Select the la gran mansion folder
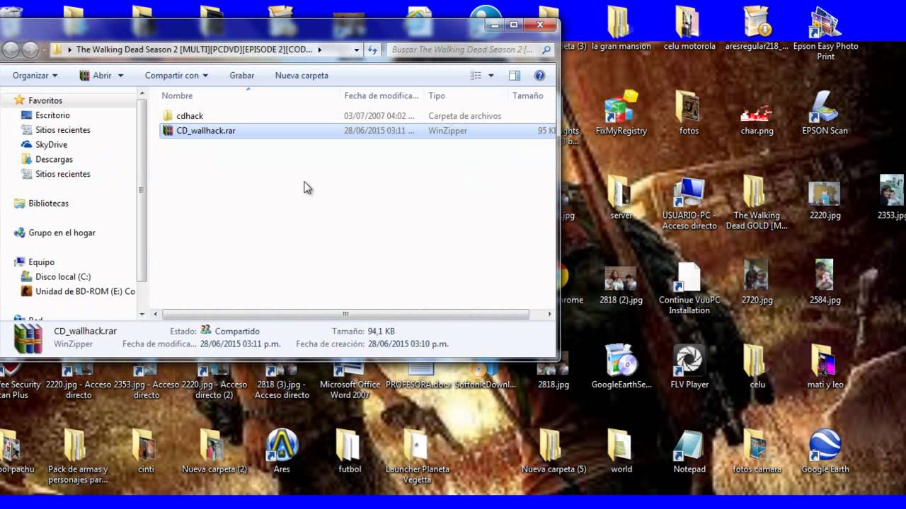This screenshot has width=906, height=509. click(x=621, y=28)
